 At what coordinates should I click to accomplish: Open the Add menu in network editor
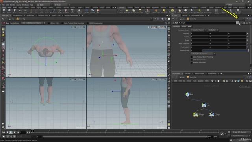[175, 81]
